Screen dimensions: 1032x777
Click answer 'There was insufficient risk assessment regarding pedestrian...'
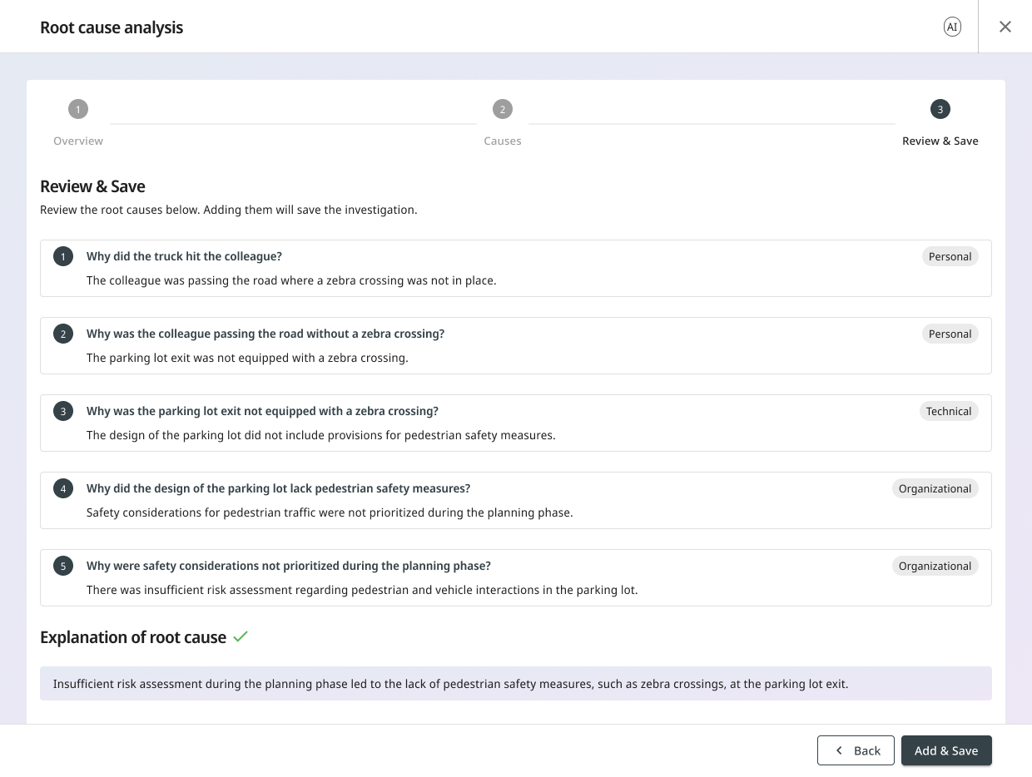362,590
